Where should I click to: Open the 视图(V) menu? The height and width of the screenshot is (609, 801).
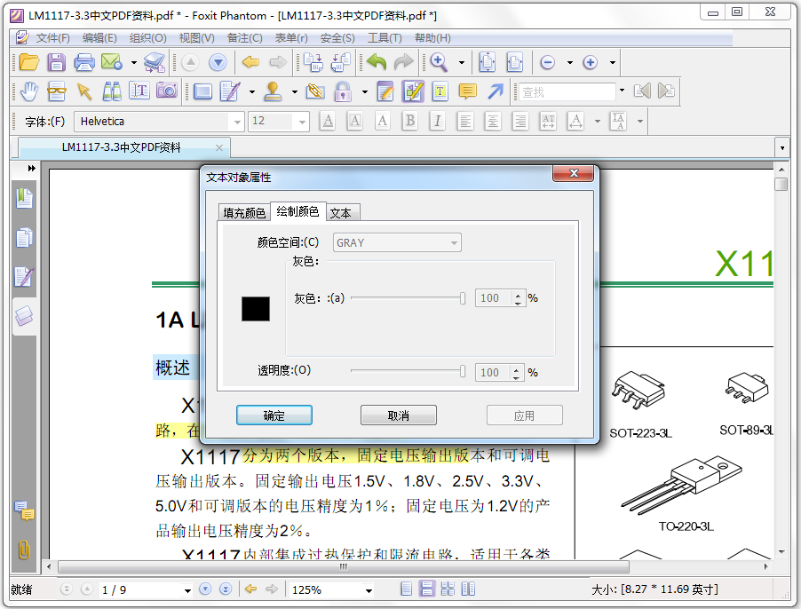click(x=196, y=38)
